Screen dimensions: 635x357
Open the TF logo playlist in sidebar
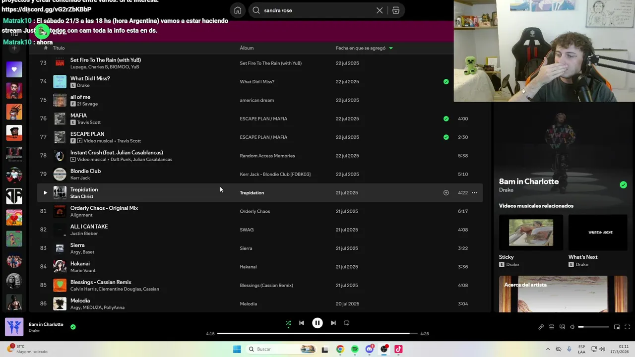14,196
